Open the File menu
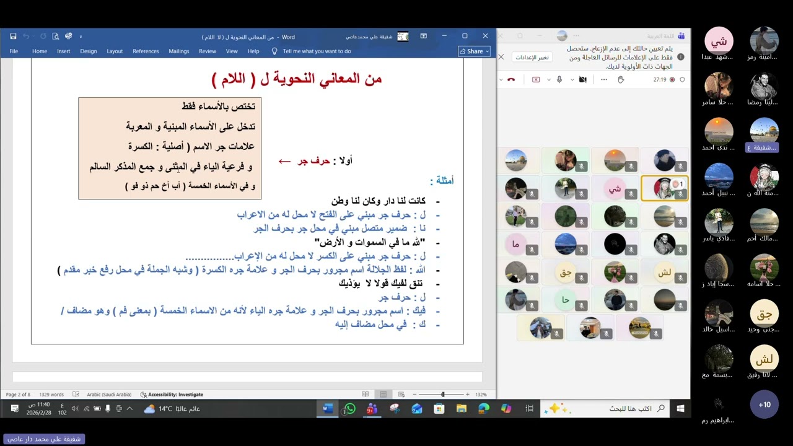Screen dimensions: 793x446 (14, 51)
